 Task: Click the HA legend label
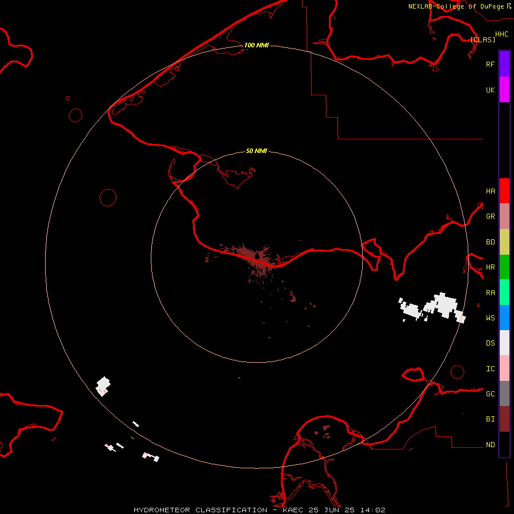(490, 191)
